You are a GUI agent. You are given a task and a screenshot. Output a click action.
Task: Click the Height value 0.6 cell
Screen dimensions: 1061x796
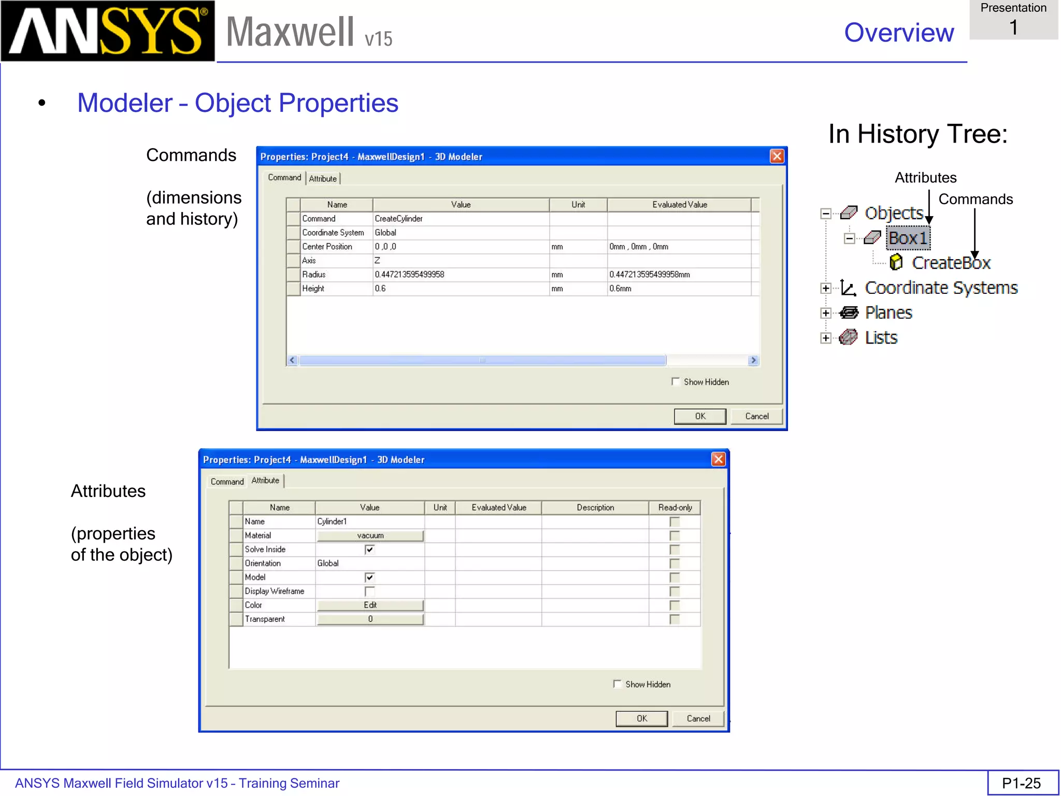tap(461, 289)
